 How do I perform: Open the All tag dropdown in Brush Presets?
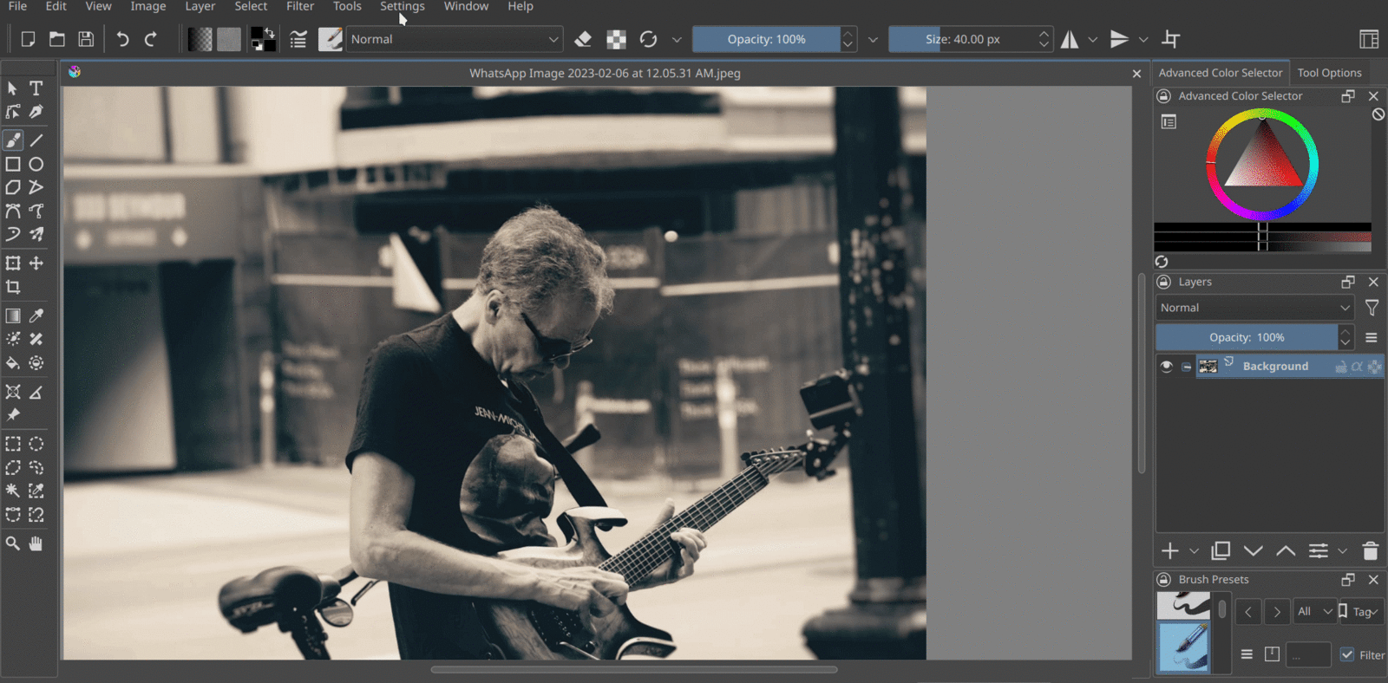1313,612
